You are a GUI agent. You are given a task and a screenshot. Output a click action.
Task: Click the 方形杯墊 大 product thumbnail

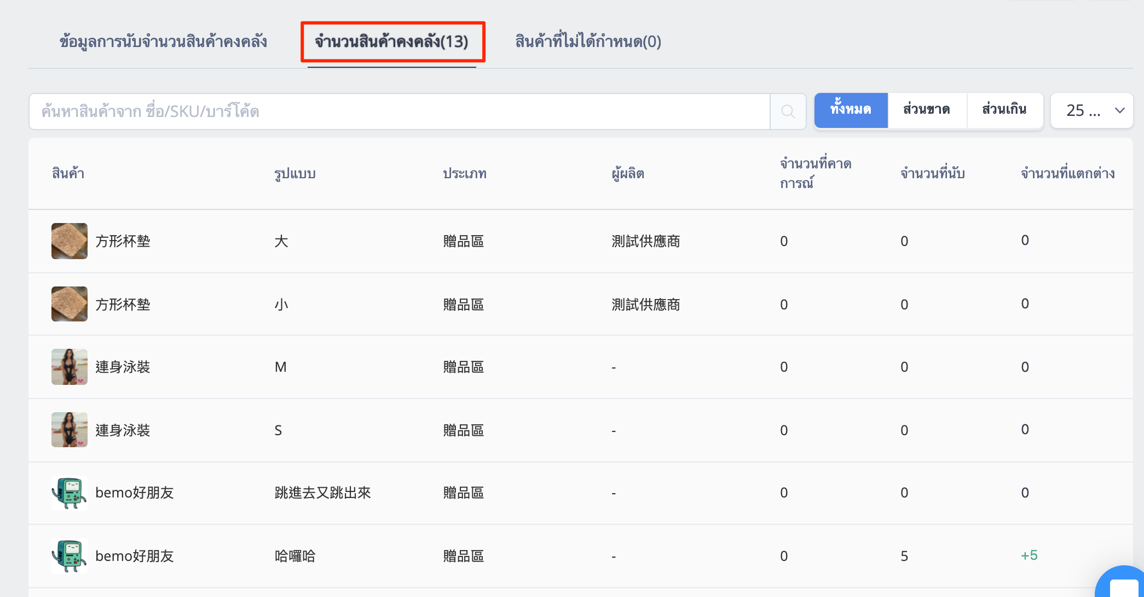click(x=70, y=241)
